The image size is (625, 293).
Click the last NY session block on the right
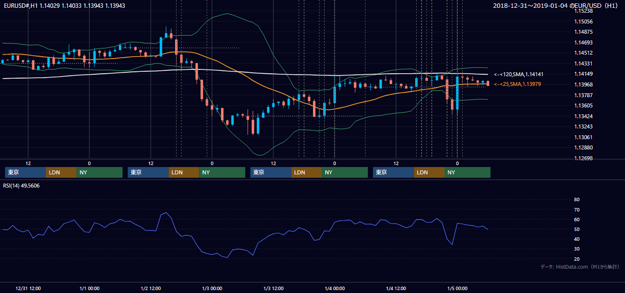(468, 172)
